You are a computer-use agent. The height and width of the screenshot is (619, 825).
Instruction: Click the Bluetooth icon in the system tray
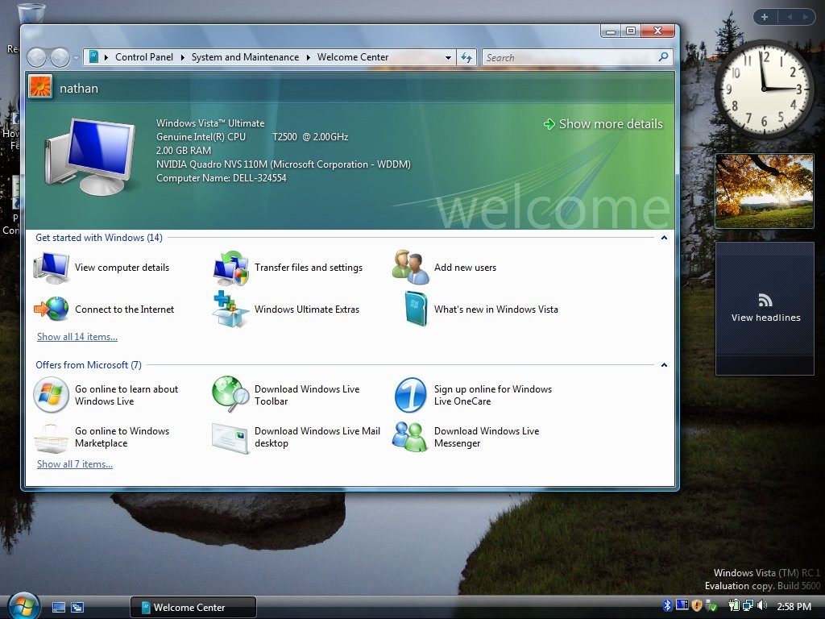(x=667, y=605)
